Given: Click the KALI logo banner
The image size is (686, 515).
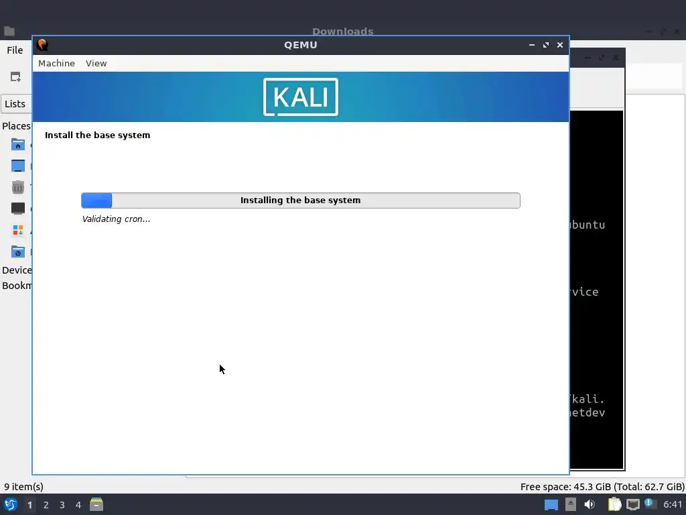Looking at the screenshot, I should tap(301, 97).
